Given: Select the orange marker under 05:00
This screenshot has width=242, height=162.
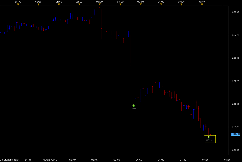Looking at the screenshot, I should coord(141,5).
